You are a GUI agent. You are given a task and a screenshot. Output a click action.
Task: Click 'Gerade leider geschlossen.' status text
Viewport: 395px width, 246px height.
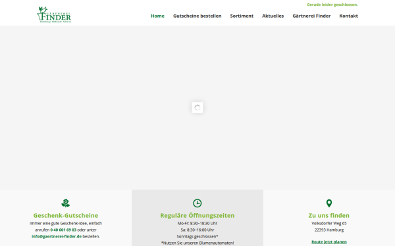tap(332, 5)
